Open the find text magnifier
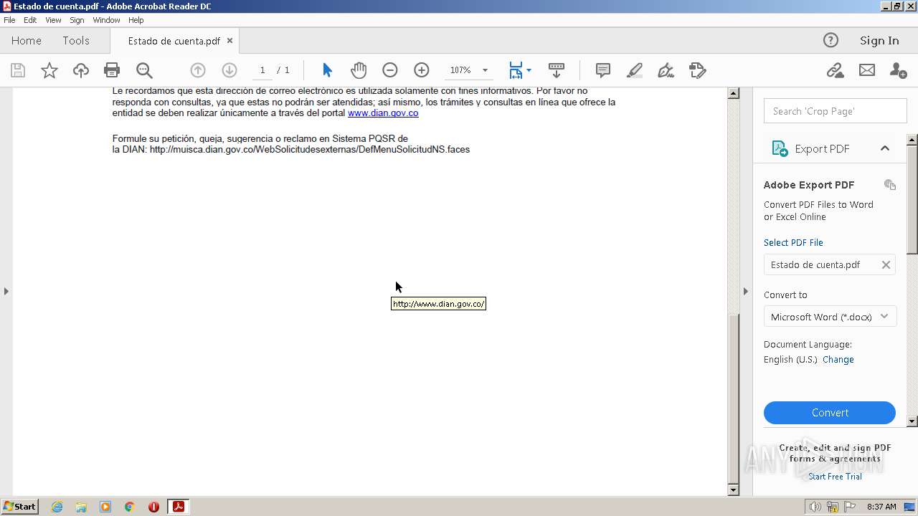Image resolution: width=918 pixels, height=516 pixels. coord(144,70)
